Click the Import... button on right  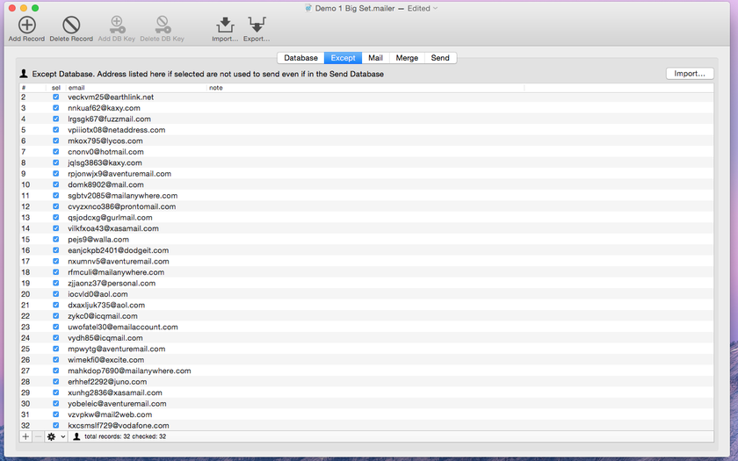690,74
